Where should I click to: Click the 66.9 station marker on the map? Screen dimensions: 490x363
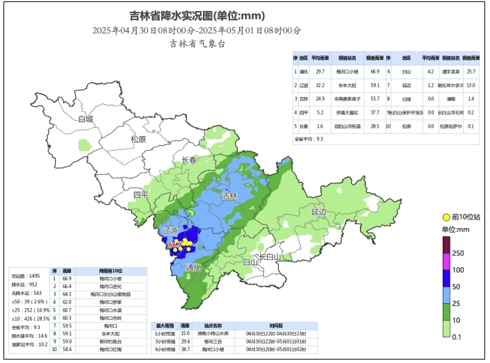(174, 245)
